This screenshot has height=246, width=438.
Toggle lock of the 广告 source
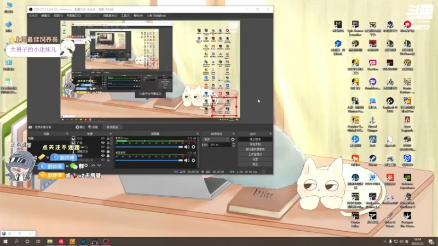[x=108, y=143]
